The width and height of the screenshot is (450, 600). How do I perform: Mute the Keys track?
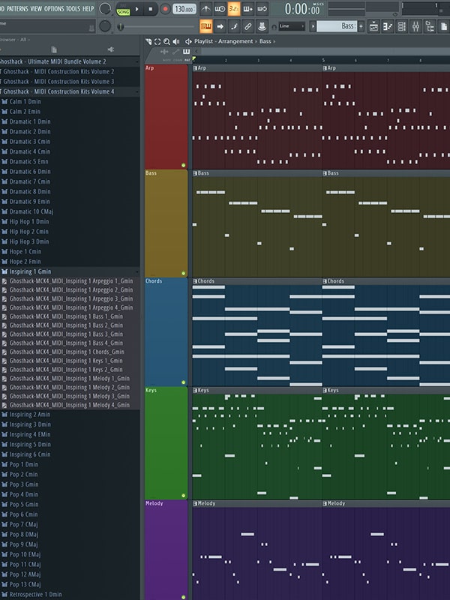pyautogui.click(x=183, y=496)
